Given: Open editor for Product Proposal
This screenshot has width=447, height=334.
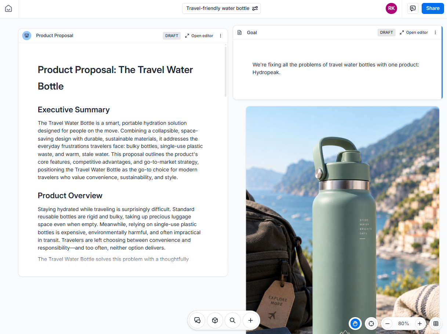Looking at the screenshot, I should (199, 36).
